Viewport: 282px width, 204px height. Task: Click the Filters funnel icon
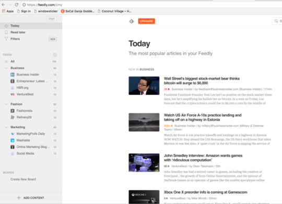tap(6, 39)
